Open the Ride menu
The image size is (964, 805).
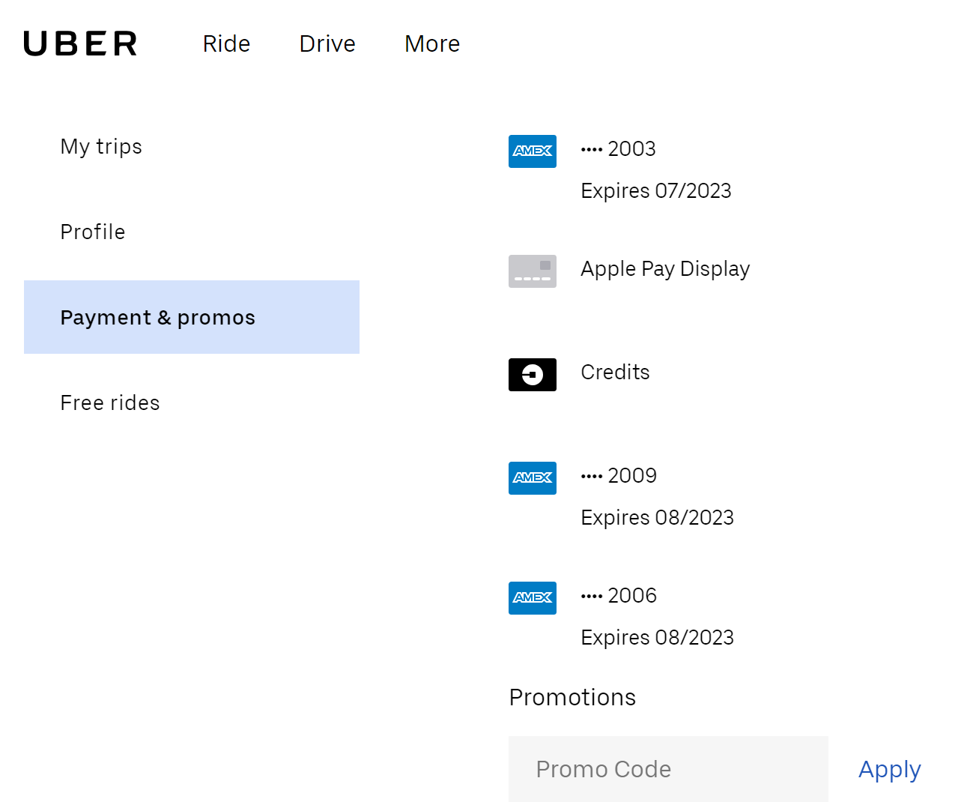tap(226, 43)
